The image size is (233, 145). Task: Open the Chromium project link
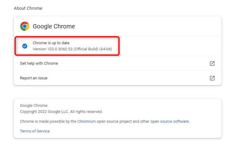point(86,121)
